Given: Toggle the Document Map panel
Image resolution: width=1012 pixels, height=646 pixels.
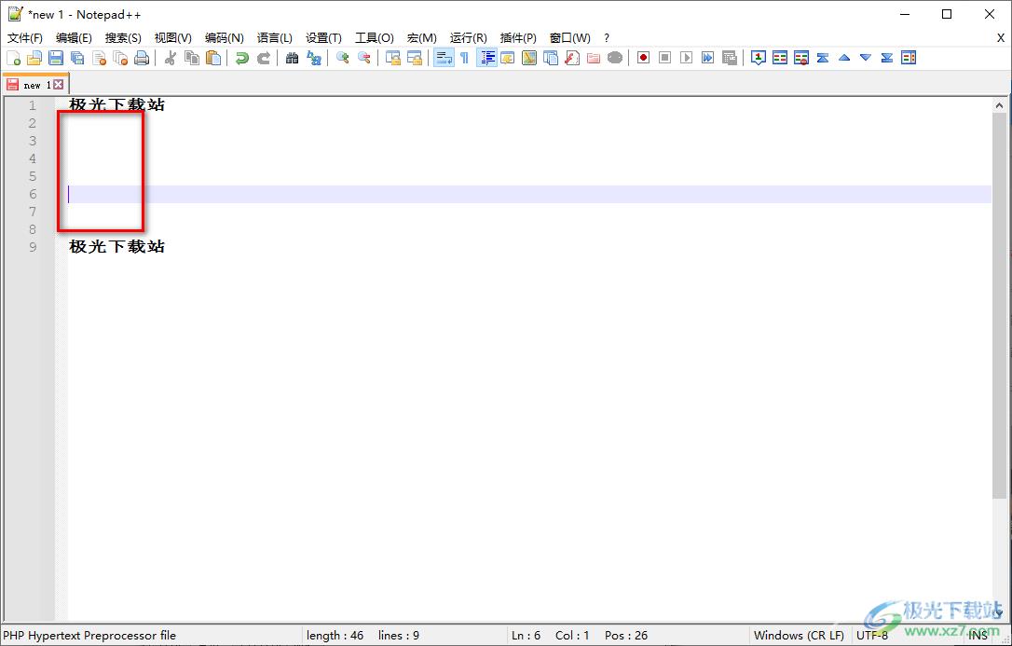Looking at the screenshot, I should [529, 58].
